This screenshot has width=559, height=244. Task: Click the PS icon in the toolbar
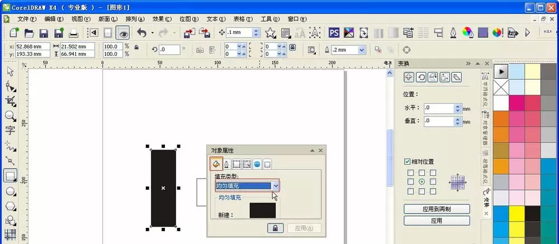[334, 33]
